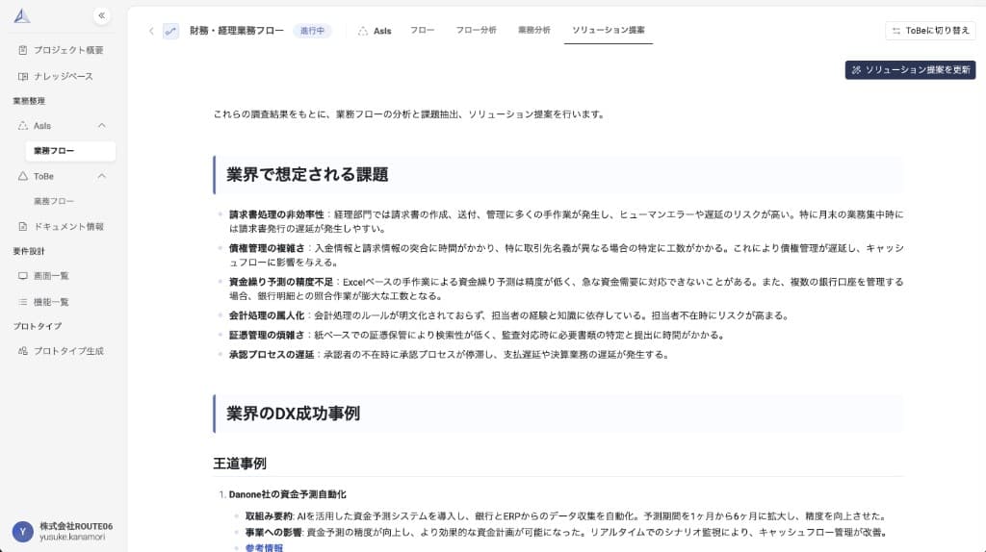This screenshot has width=986, height=552.
Task: Switch to the フロー分析 tab
Action: tap(476, 30)
